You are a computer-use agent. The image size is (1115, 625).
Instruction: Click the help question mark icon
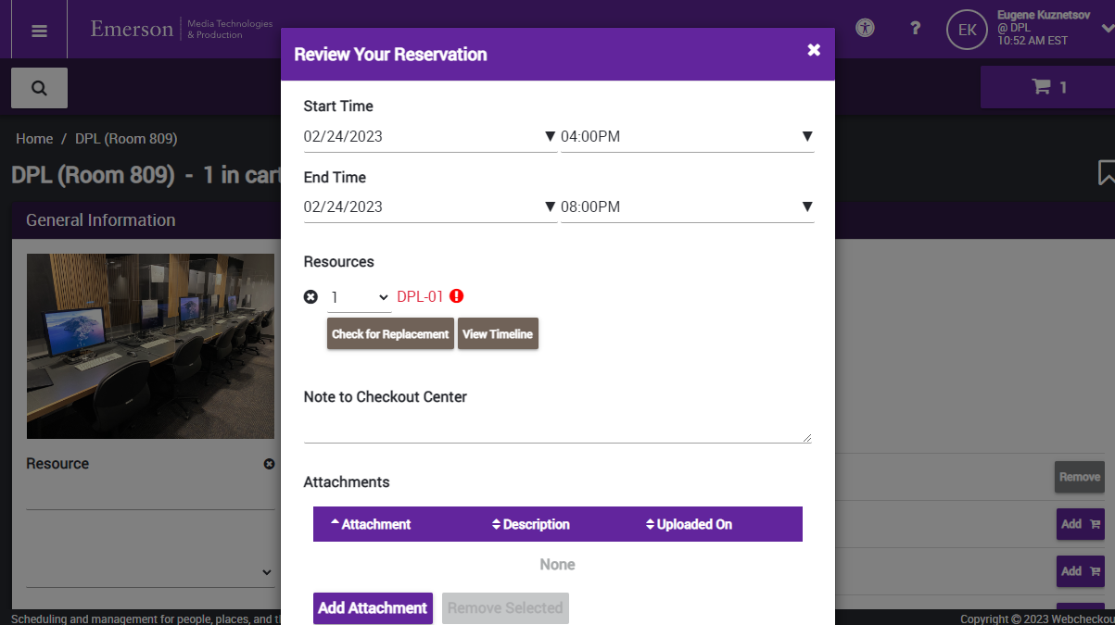[915, 28]
